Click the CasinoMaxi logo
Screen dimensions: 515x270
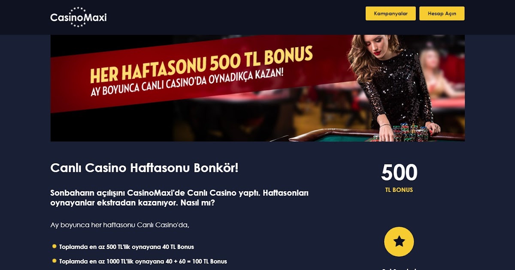(78, 17)
